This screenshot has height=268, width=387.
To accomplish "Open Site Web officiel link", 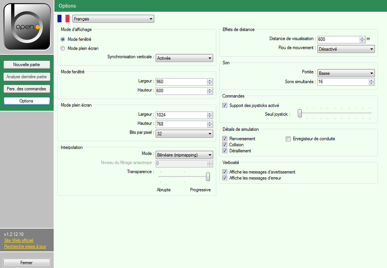I will coord(19,240).
